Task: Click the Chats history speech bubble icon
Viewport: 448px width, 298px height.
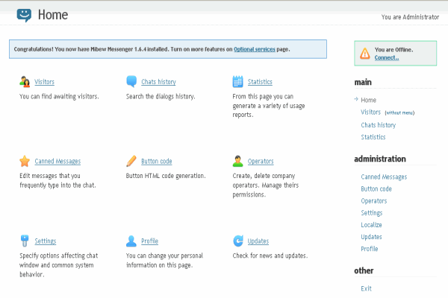Action: 131,81
